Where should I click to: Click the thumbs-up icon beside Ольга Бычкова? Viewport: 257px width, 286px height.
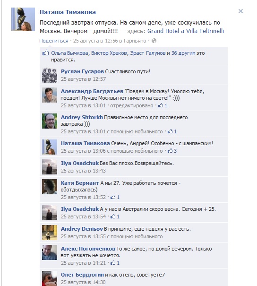click(x=45, y=53)
